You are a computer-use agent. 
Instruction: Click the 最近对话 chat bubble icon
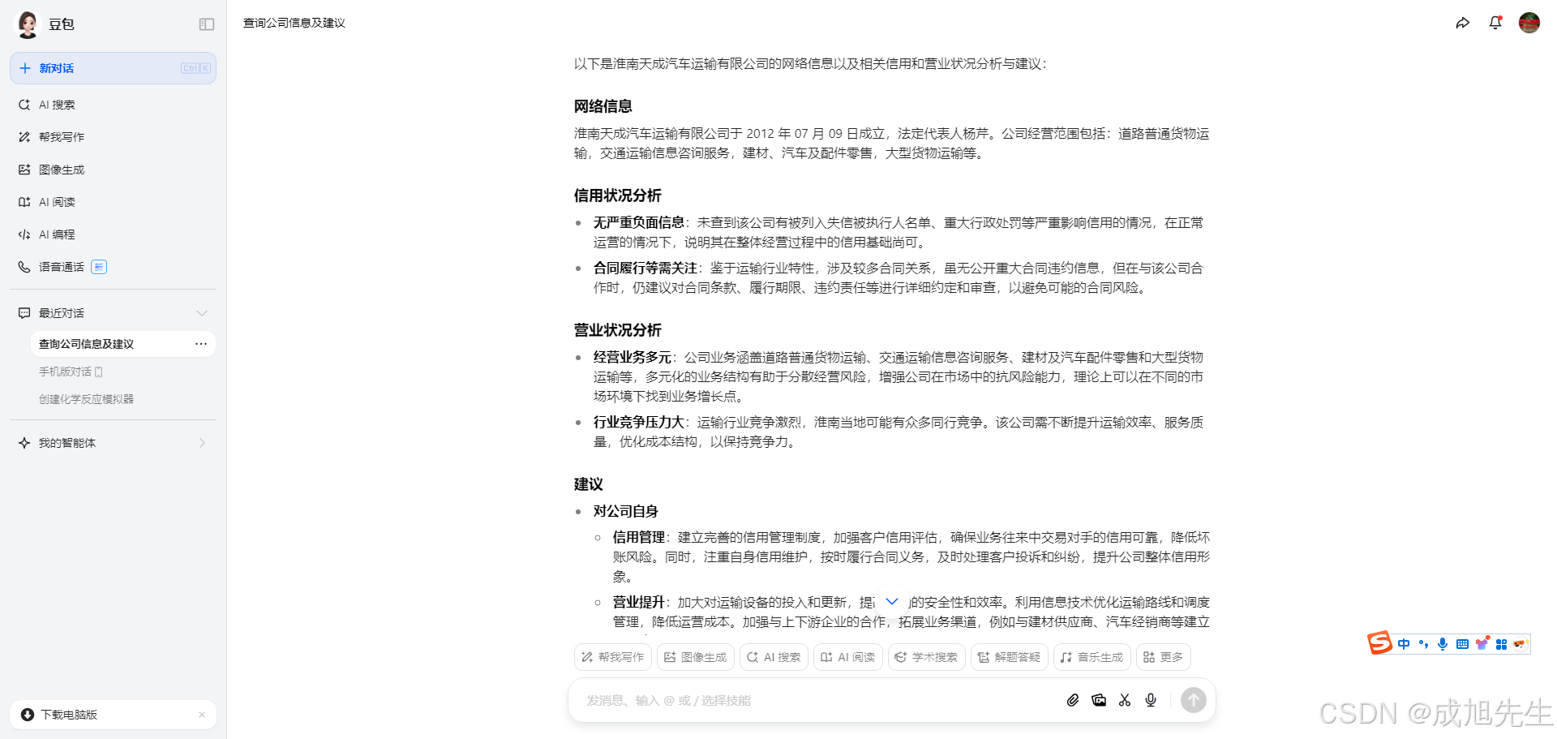(24, 313)
